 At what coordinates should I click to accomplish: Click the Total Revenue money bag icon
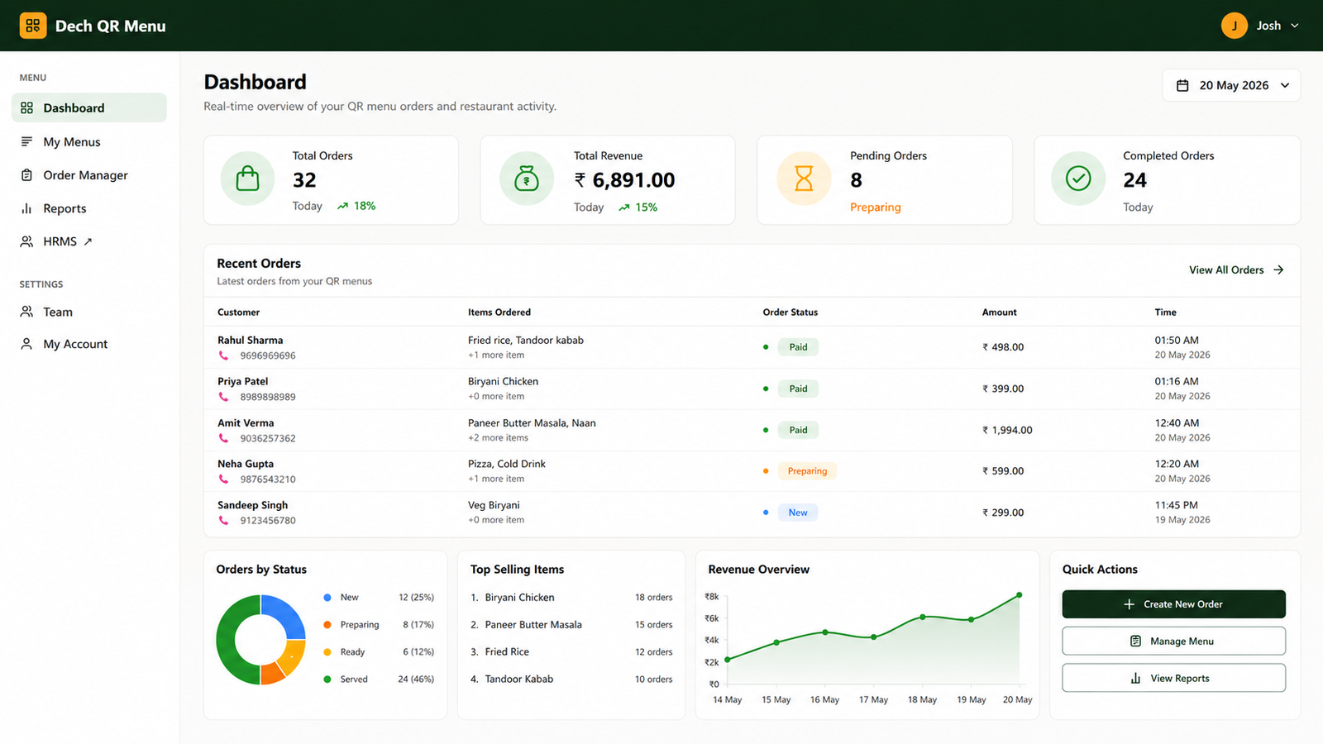click(527, 179)
